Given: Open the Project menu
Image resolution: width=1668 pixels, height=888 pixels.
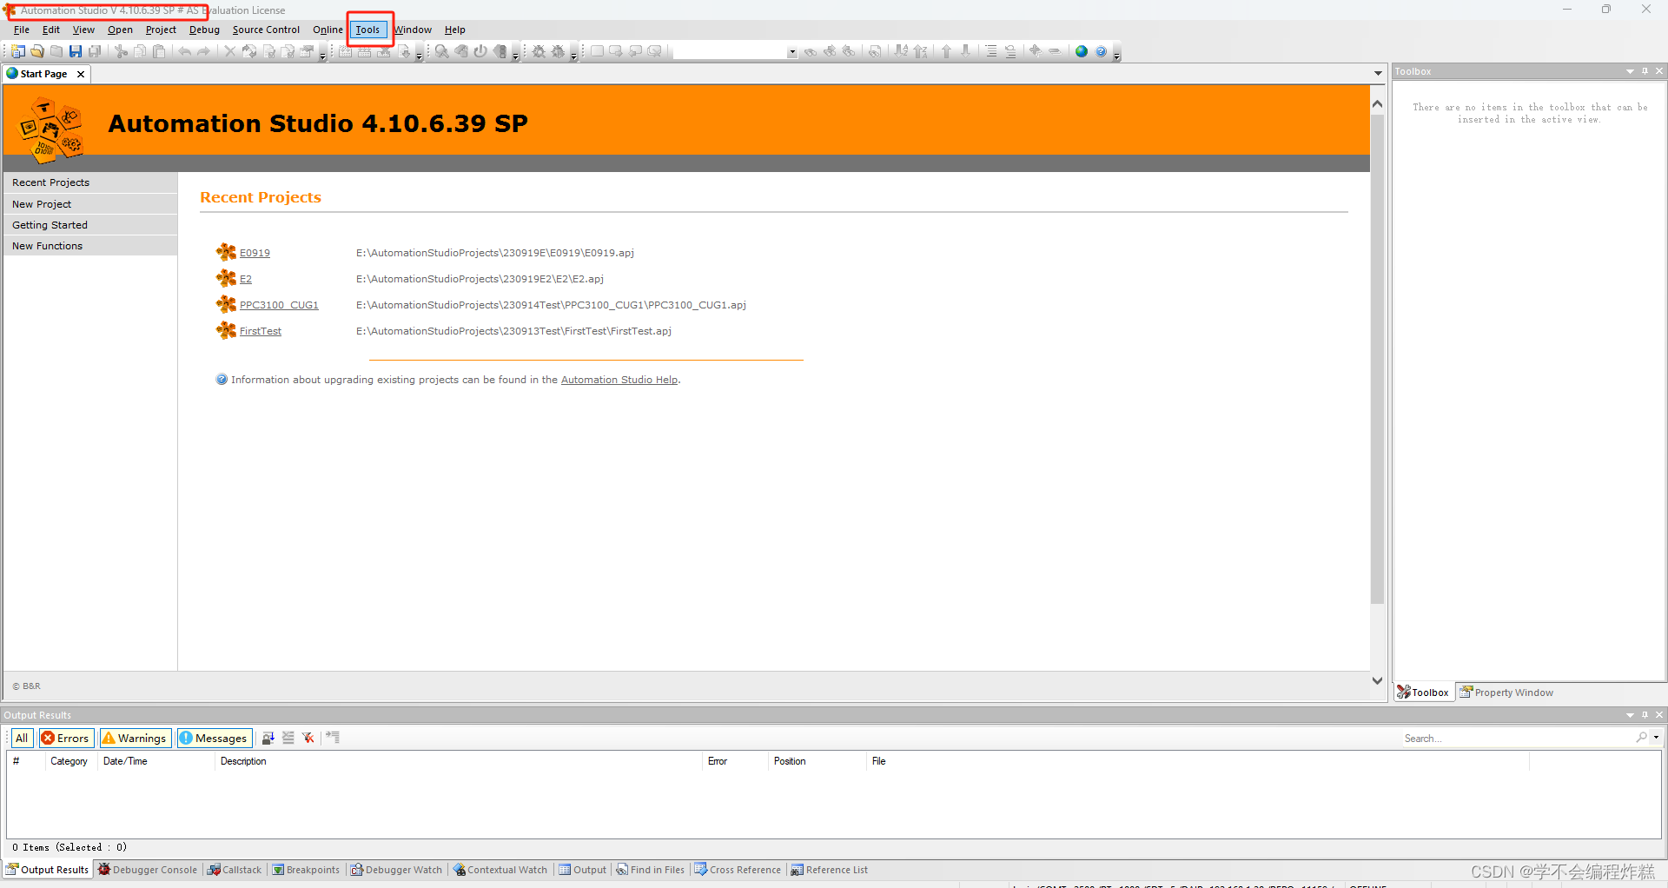Looking at the screenshot, I should click(x=161, y=30).
